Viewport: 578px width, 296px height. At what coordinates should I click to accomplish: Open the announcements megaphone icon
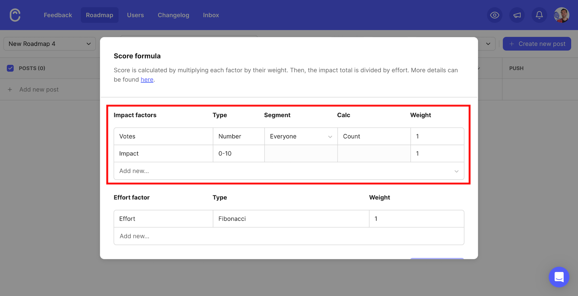(x=517, y=15)
